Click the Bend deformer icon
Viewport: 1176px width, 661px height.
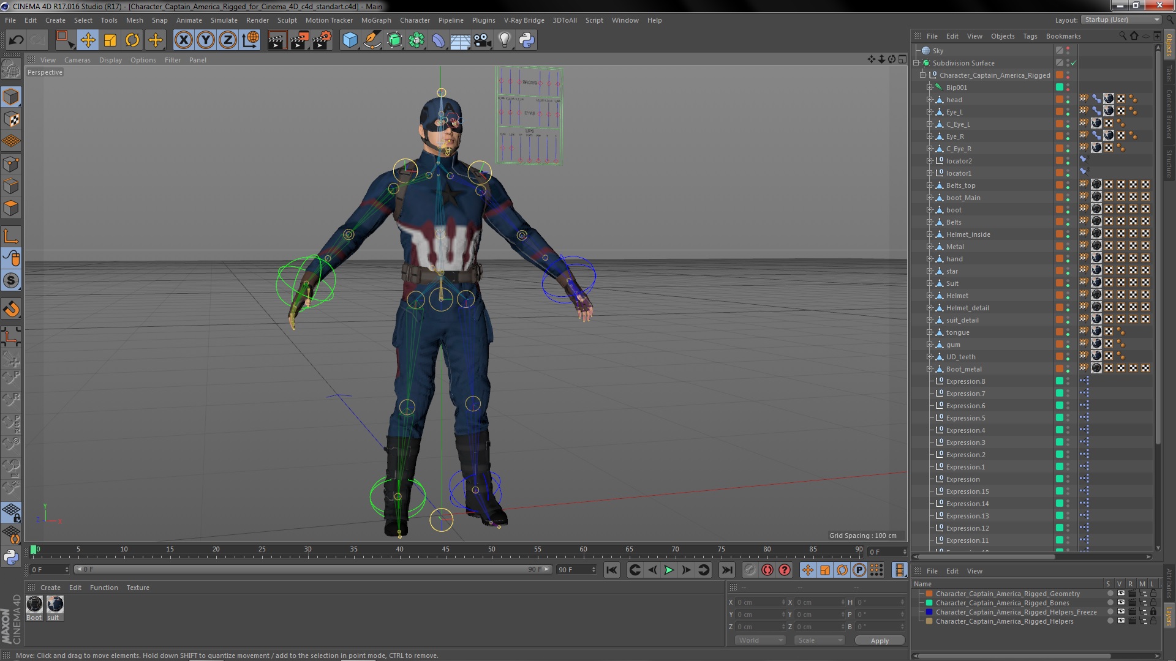tap(439, 40)
